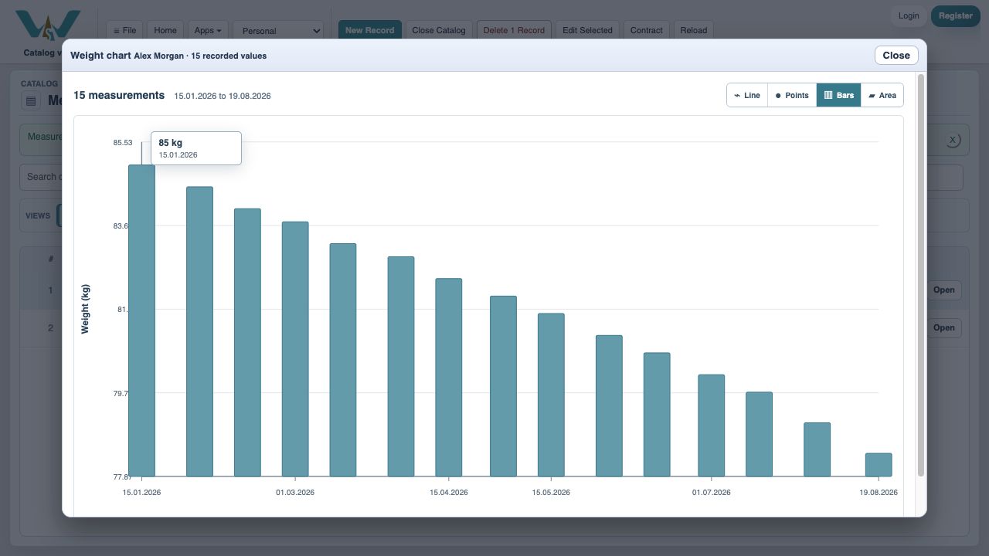Switch chart to Area view
Image resolution: width=989 pixels, height=556 pixels.
coord(882,95)
